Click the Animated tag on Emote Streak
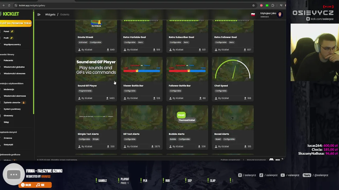The width and height of the screenshot is (339, 190). pos(83,42)
